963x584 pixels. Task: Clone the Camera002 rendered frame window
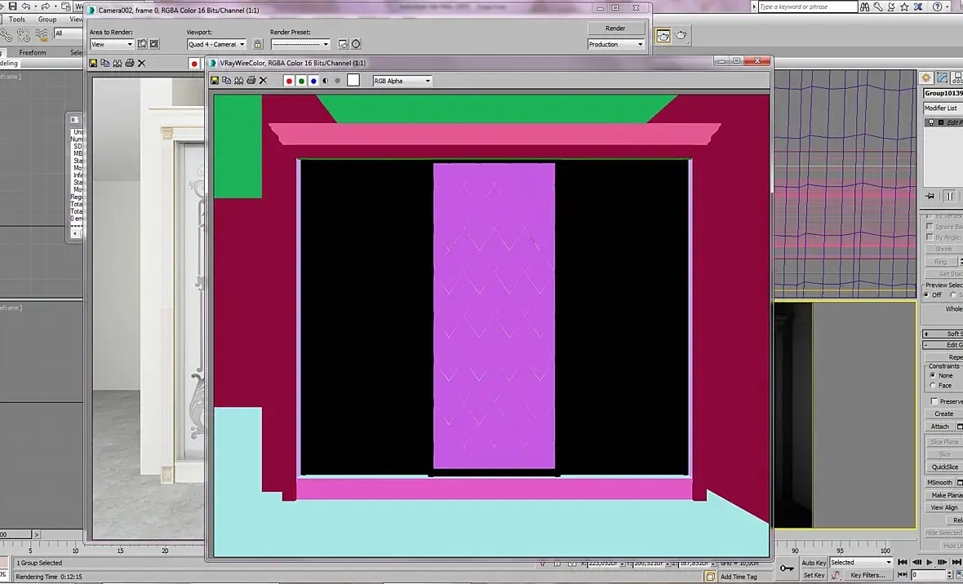(118, 64)
